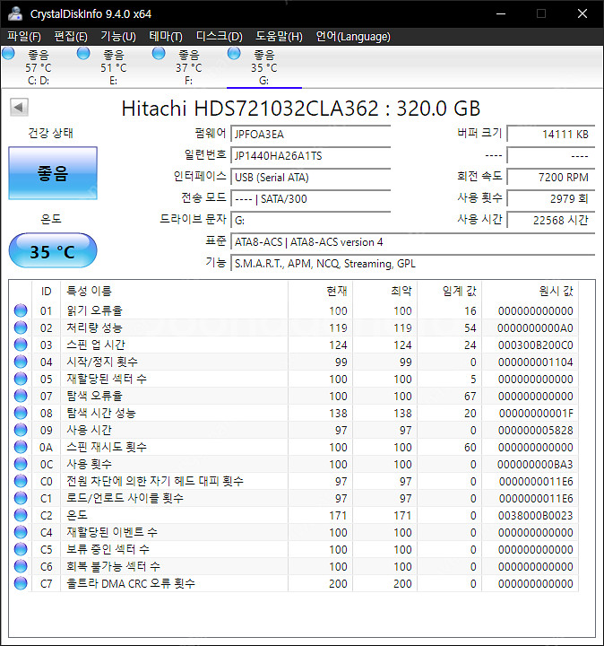Click the 특성 이름 column header
This screenshot has width=604, height=646.
click(174, 292)
